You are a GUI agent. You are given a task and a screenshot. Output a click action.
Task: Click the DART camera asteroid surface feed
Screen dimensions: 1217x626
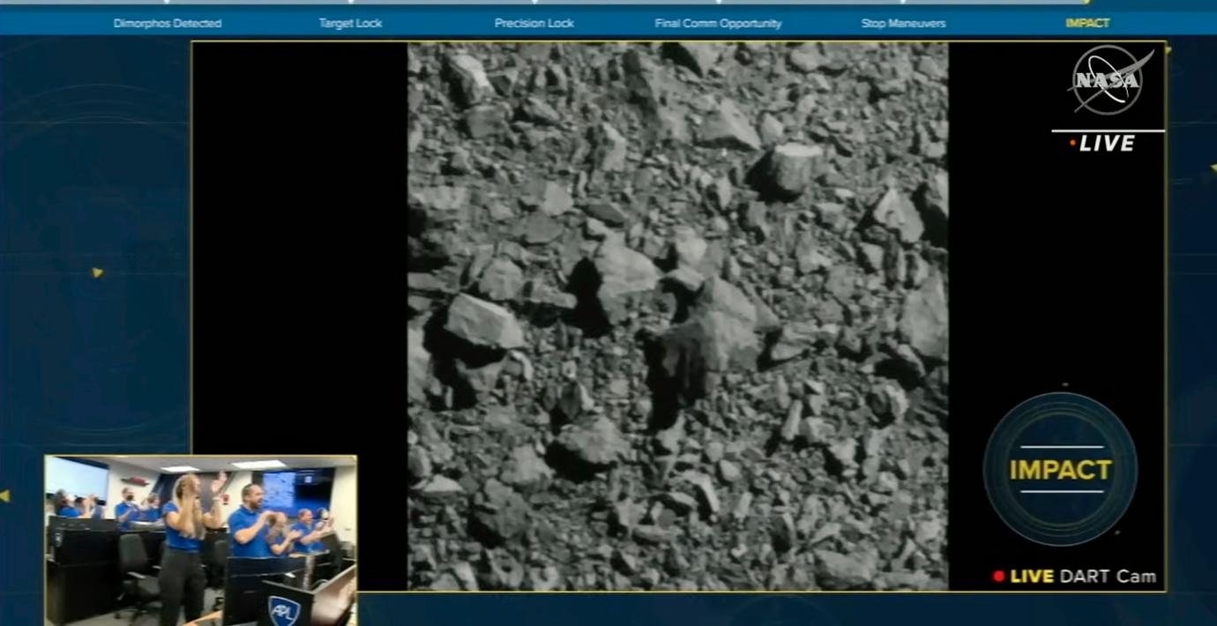click(x=677, y=316)
